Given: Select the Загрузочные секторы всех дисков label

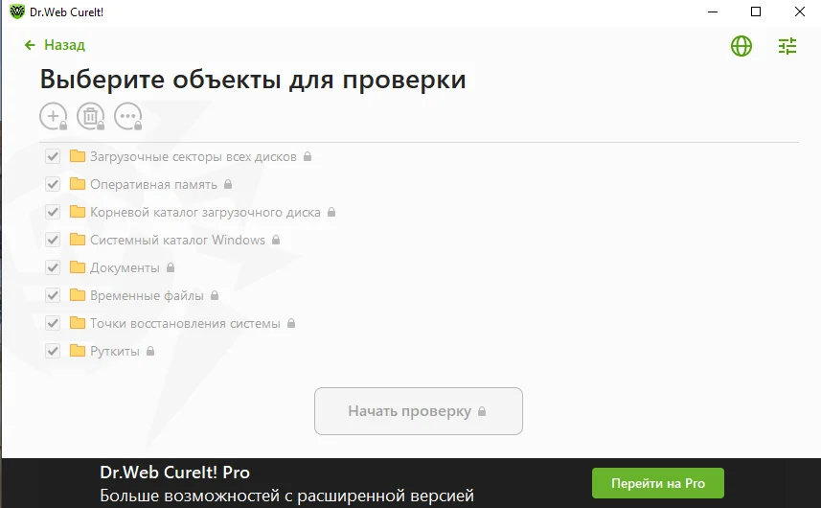Looking at the screenshot, I should (x=194, y=156).
